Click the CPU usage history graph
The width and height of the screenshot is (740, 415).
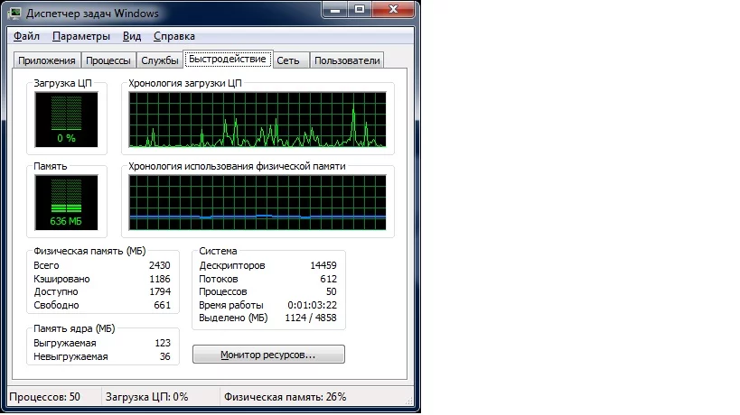[x=258, y=120]
